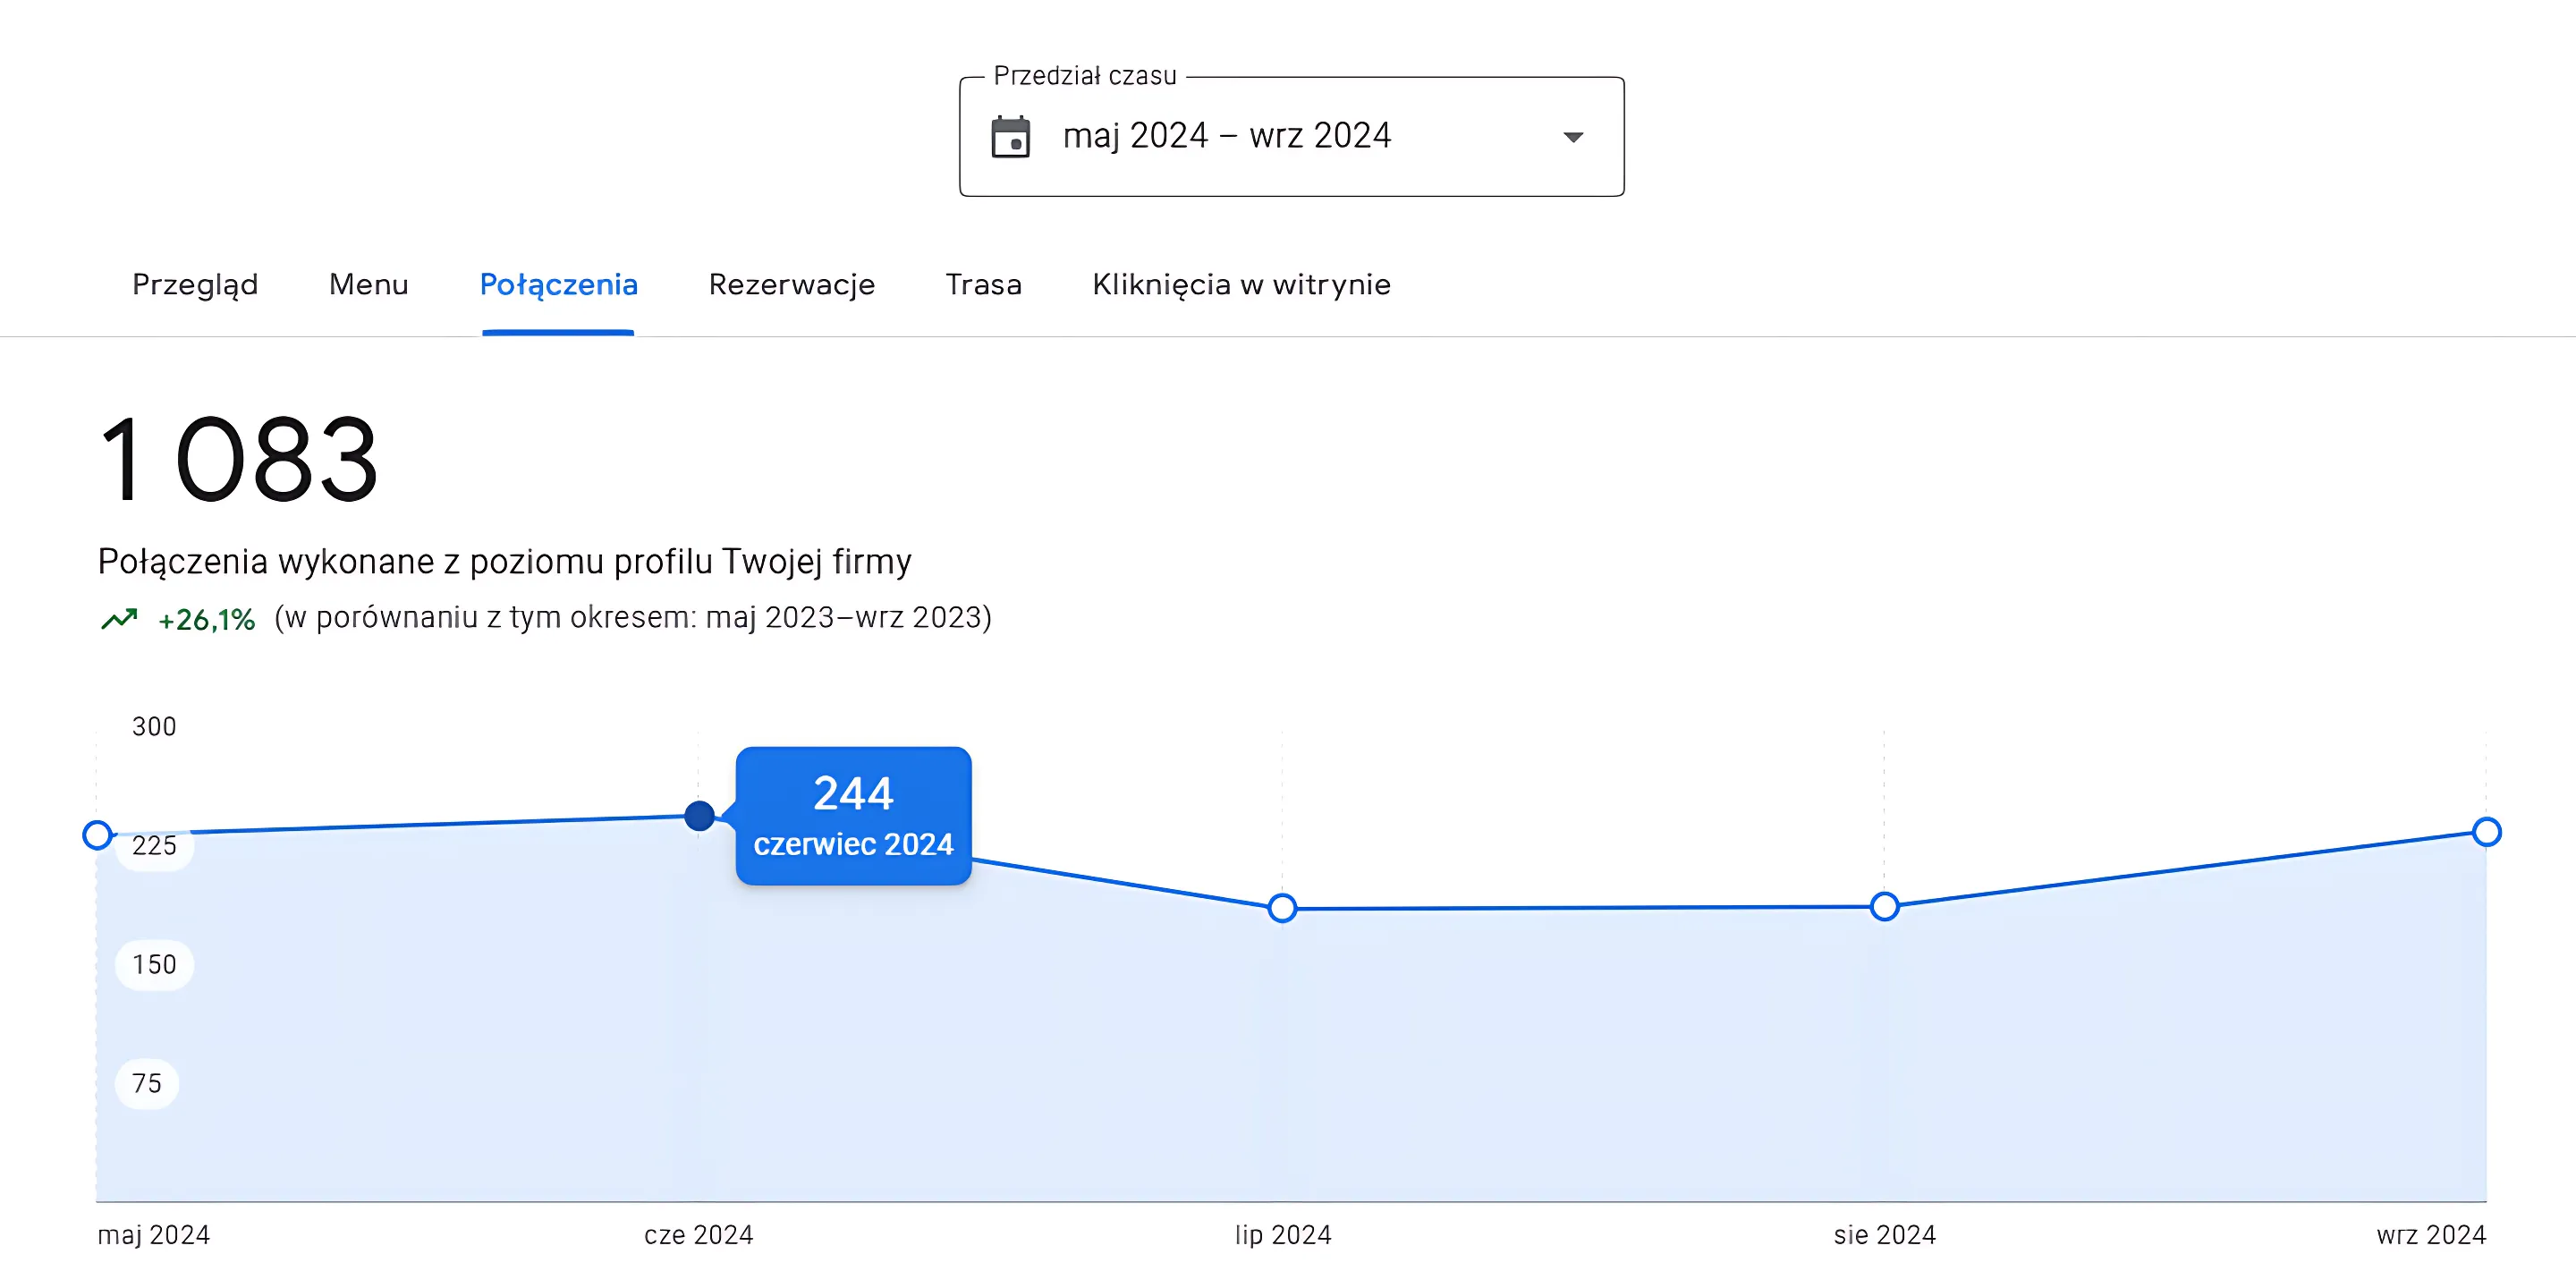Click the Połączenia wykonane z poziomu profilu description

pos(504,562)
